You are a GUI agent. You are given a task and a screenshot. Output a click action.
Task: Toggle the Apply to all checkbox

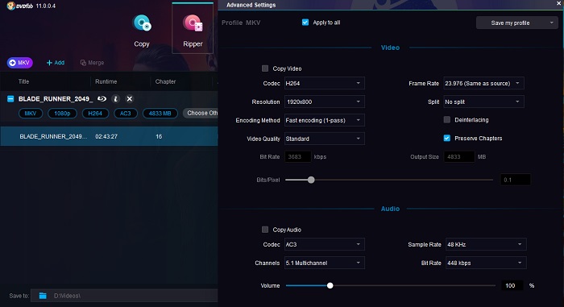[305, 23]
